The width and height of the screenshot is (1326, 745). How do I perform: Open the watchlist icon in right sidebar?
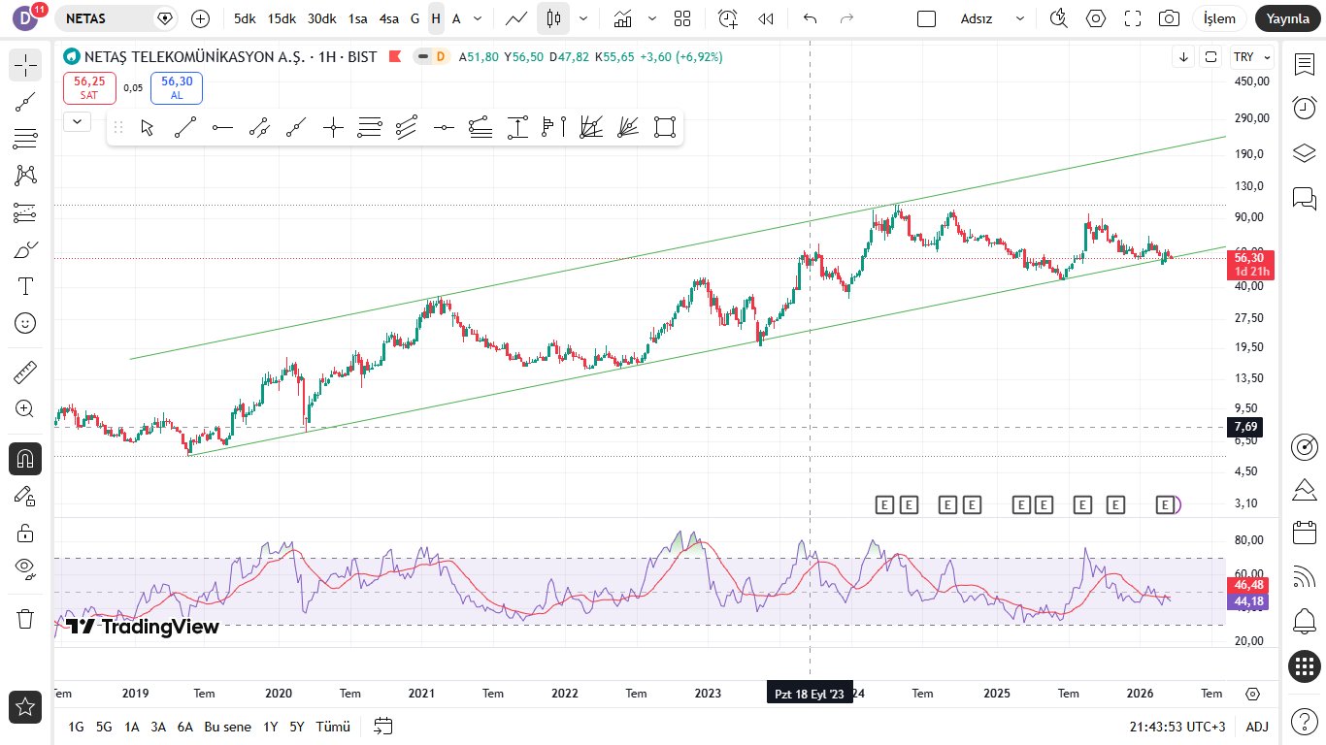[x=1305, y=64]
